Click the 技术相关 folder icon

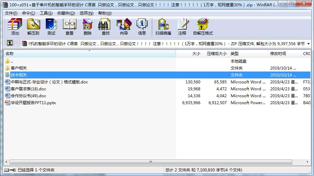(x=7, y=75)
